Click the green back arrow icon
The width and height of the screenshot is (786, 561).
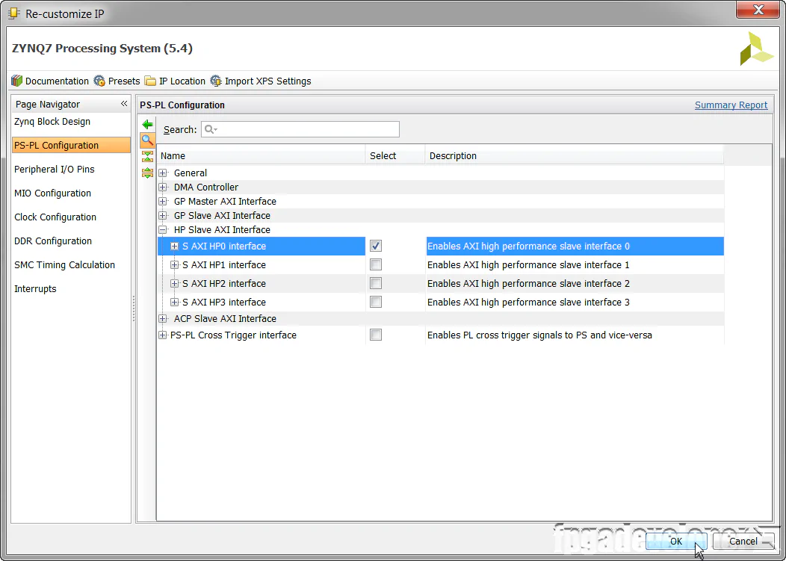point(147,125)
